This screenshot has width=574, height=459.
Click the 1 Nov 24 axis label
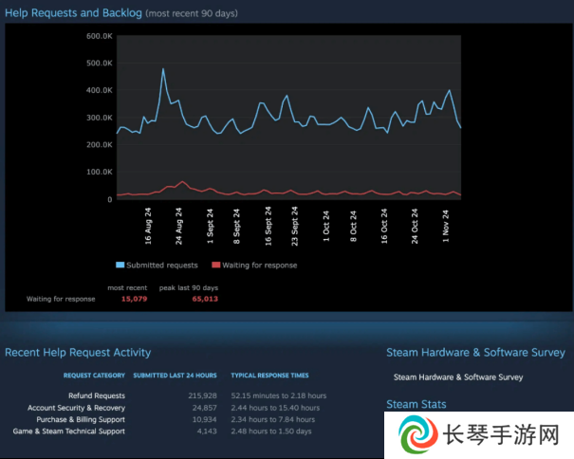click(x=446, y=226)
